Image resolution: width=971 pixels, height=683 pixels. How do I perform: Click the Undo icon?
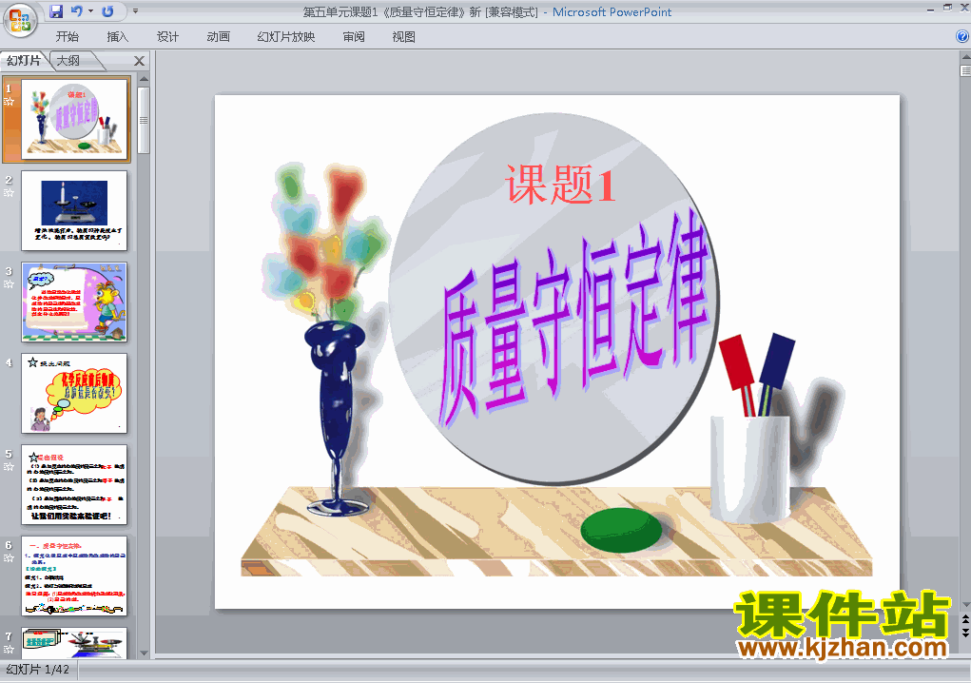[x=77, y=11]
